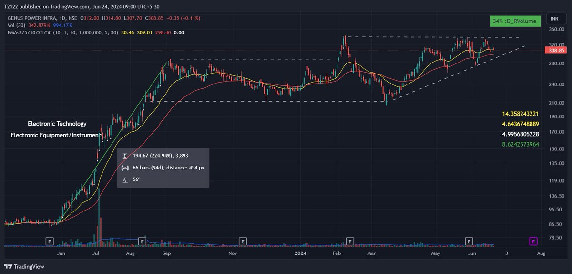Open the earnings marker near the Nov label
572x274 pixels.
coord(243,241)
